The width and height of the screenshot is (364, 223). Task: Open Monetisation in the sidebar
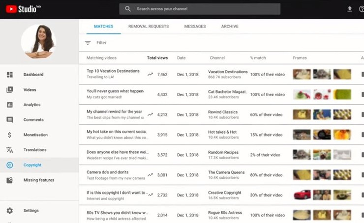pos(39,135)
